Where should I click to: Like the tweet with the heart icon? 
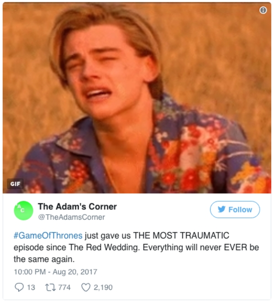click(x=86, y=287)
